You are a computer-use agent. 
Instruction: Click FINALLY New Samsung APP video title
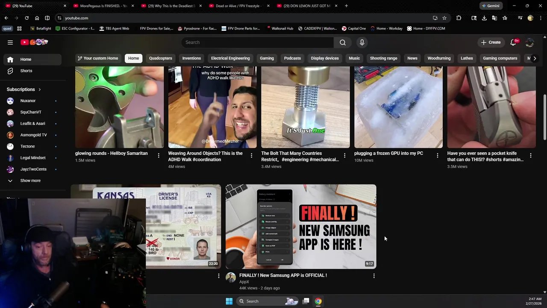[x=283, y=275]
